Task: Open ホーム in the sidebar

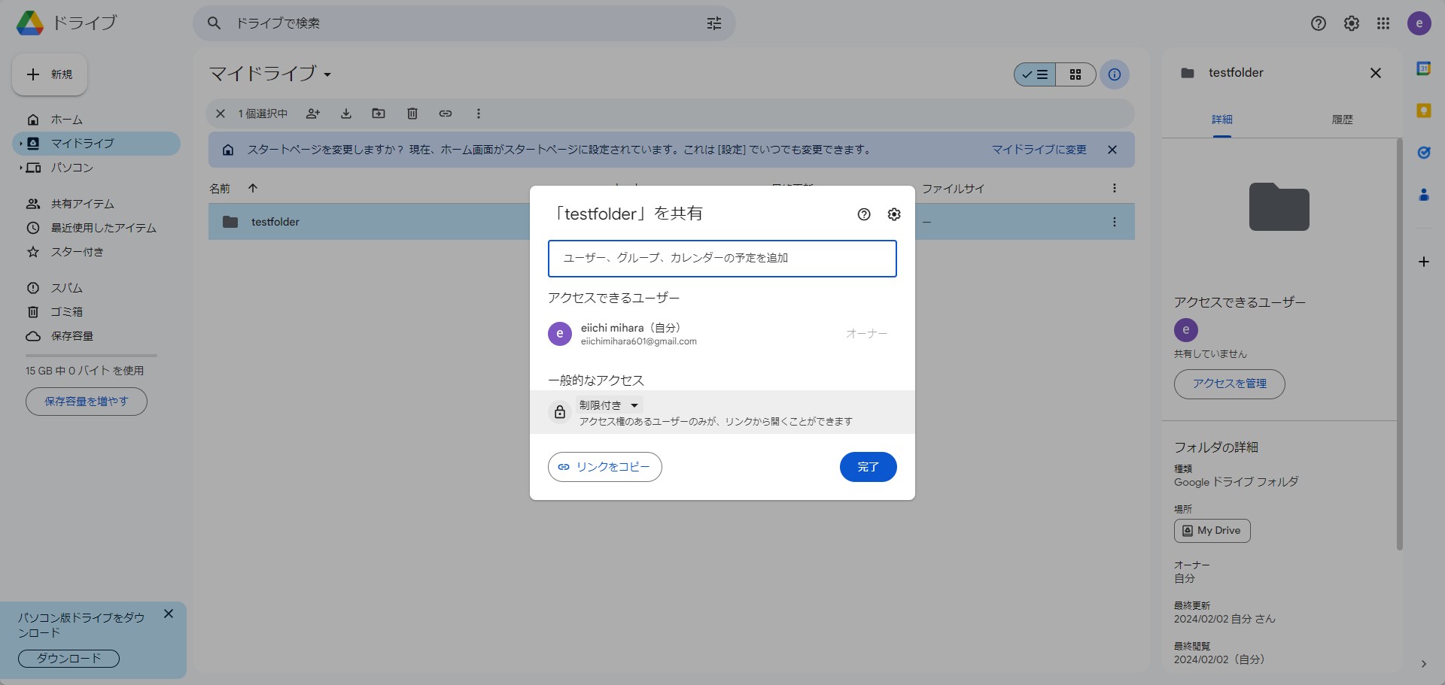Action: point(96,120)
